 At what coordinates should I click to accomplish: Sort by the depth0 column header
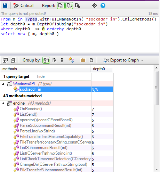pyautogui.click(x=102, y=69)
